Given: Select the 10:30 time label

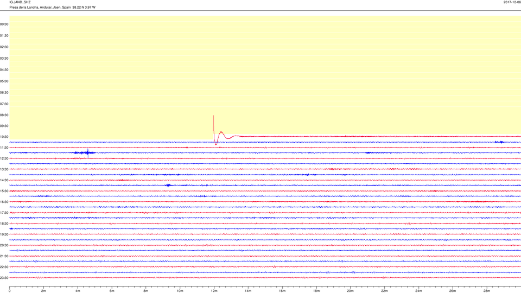Looking at the screenshot, I should coord(4,137).
